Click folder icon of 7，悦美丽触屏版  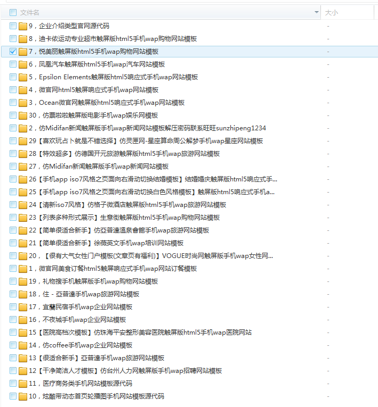pyautogui.click(x=23, y=52)
